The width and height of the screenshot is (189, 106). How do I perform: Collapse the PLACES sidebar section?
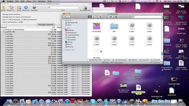(x=64, y=28)
